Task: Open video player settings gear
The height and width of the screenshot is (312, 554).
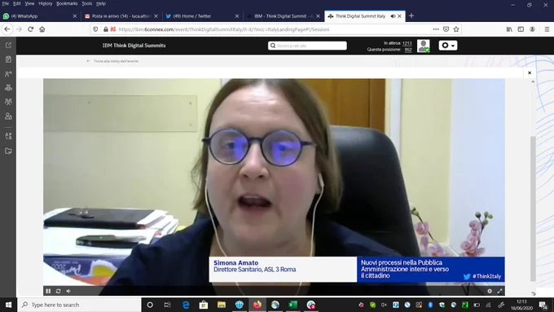Action: click(x=490, y=291)
